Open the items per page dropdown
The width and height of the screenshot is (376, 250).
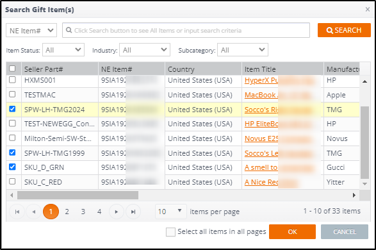(171, 212)
